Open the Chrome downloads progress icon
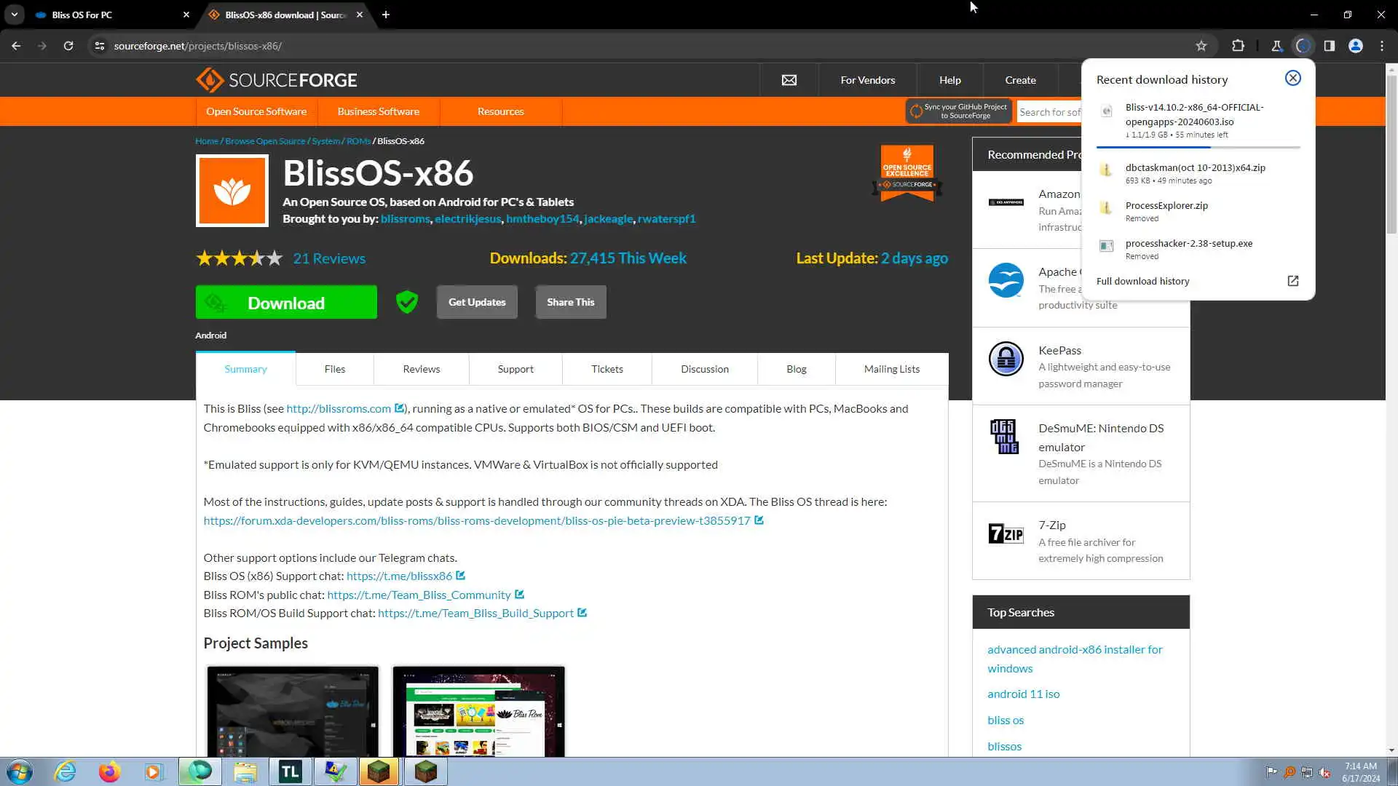Viewport: 1398px width, 786px height. pos(1303,46)
